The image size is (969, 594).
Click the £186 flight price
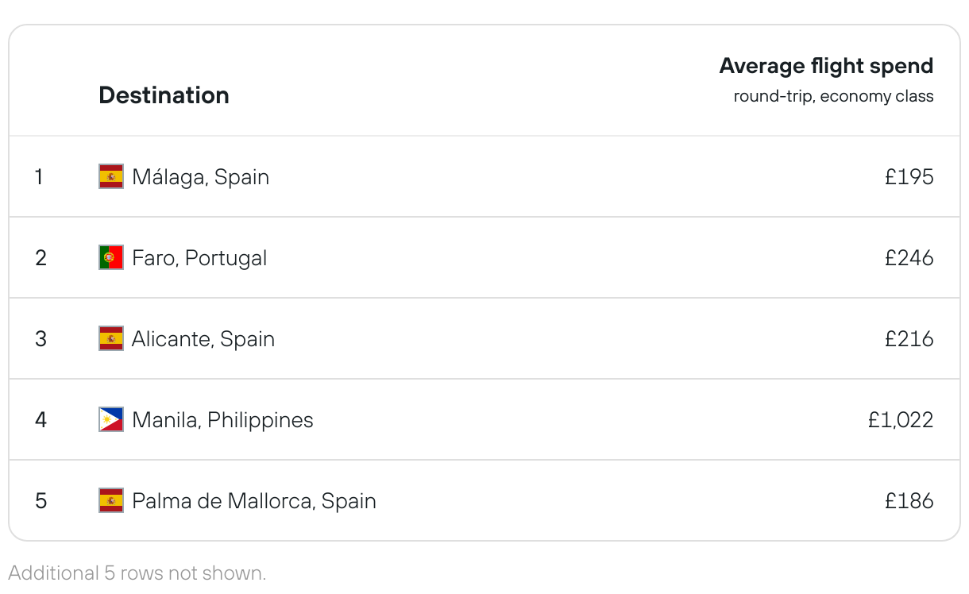(x=909, y=501)
